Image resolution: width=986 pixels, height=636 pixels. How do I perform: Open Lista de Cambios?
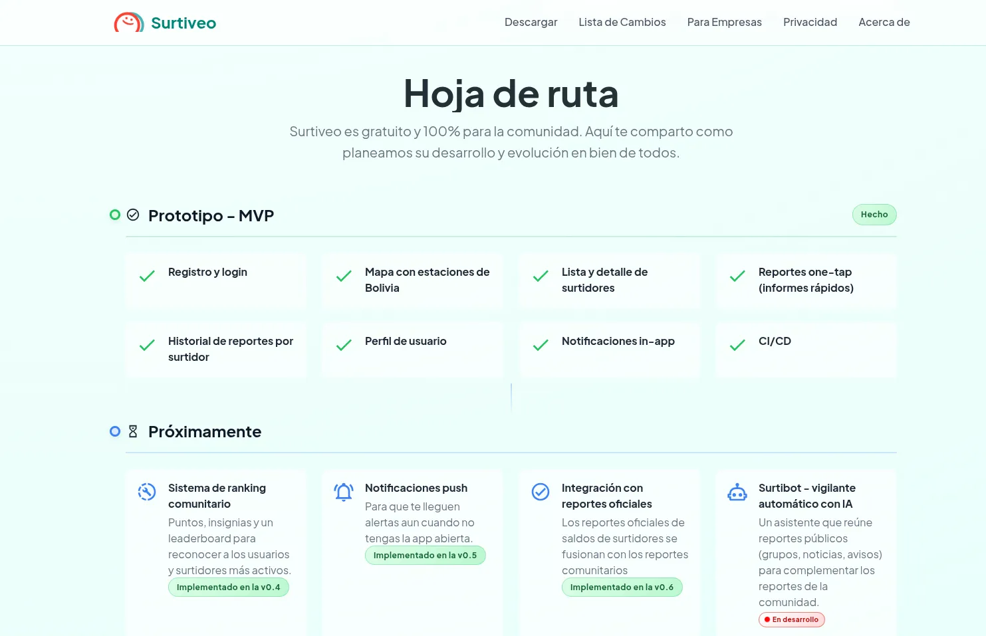coord(622,22)
